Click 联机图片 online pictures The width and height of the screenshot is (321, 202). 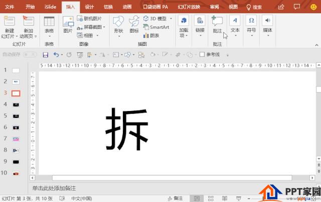tap(89, 18)
